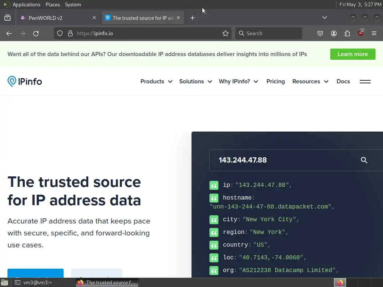Viewport: 383px width, 287px height.
Task: Click the "AS212238 Datacamp Limited" org value
Action: coord(287,270)
